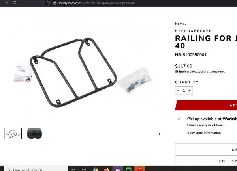Viewport: 237px width, 171px height.
Task: Increase quantity with the plus button
Action: pos(190,91)
